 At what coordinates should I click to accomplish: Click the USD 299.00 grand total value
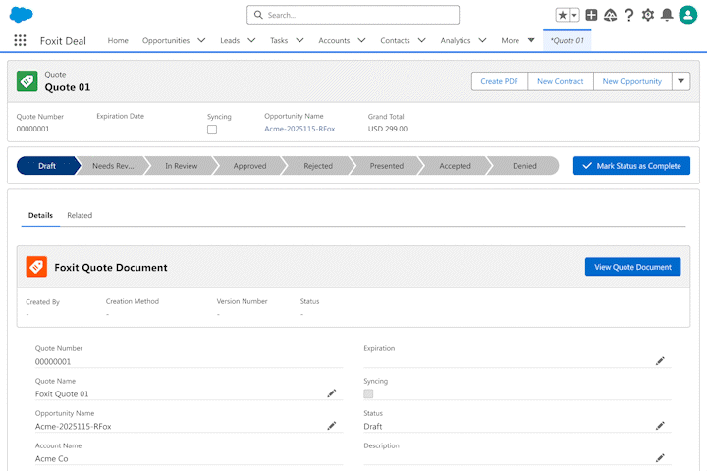[x=387, y=129]
